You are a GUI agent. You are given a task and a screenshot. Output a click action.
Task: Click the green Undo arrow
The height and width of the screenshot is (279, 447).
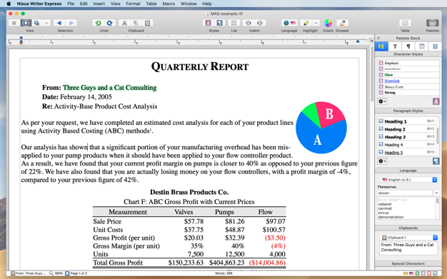(98, 23)
